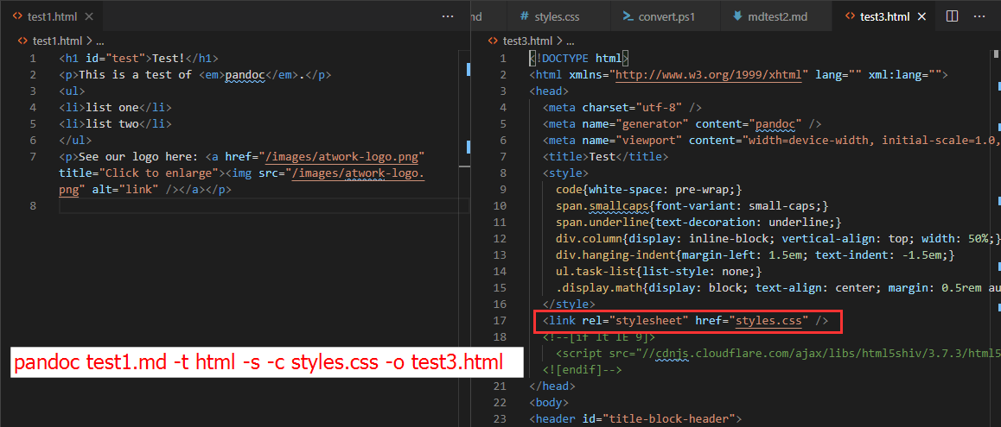1001x427 pixels.
Task: Open more actions menu in right editor
Action: (981, 16)
